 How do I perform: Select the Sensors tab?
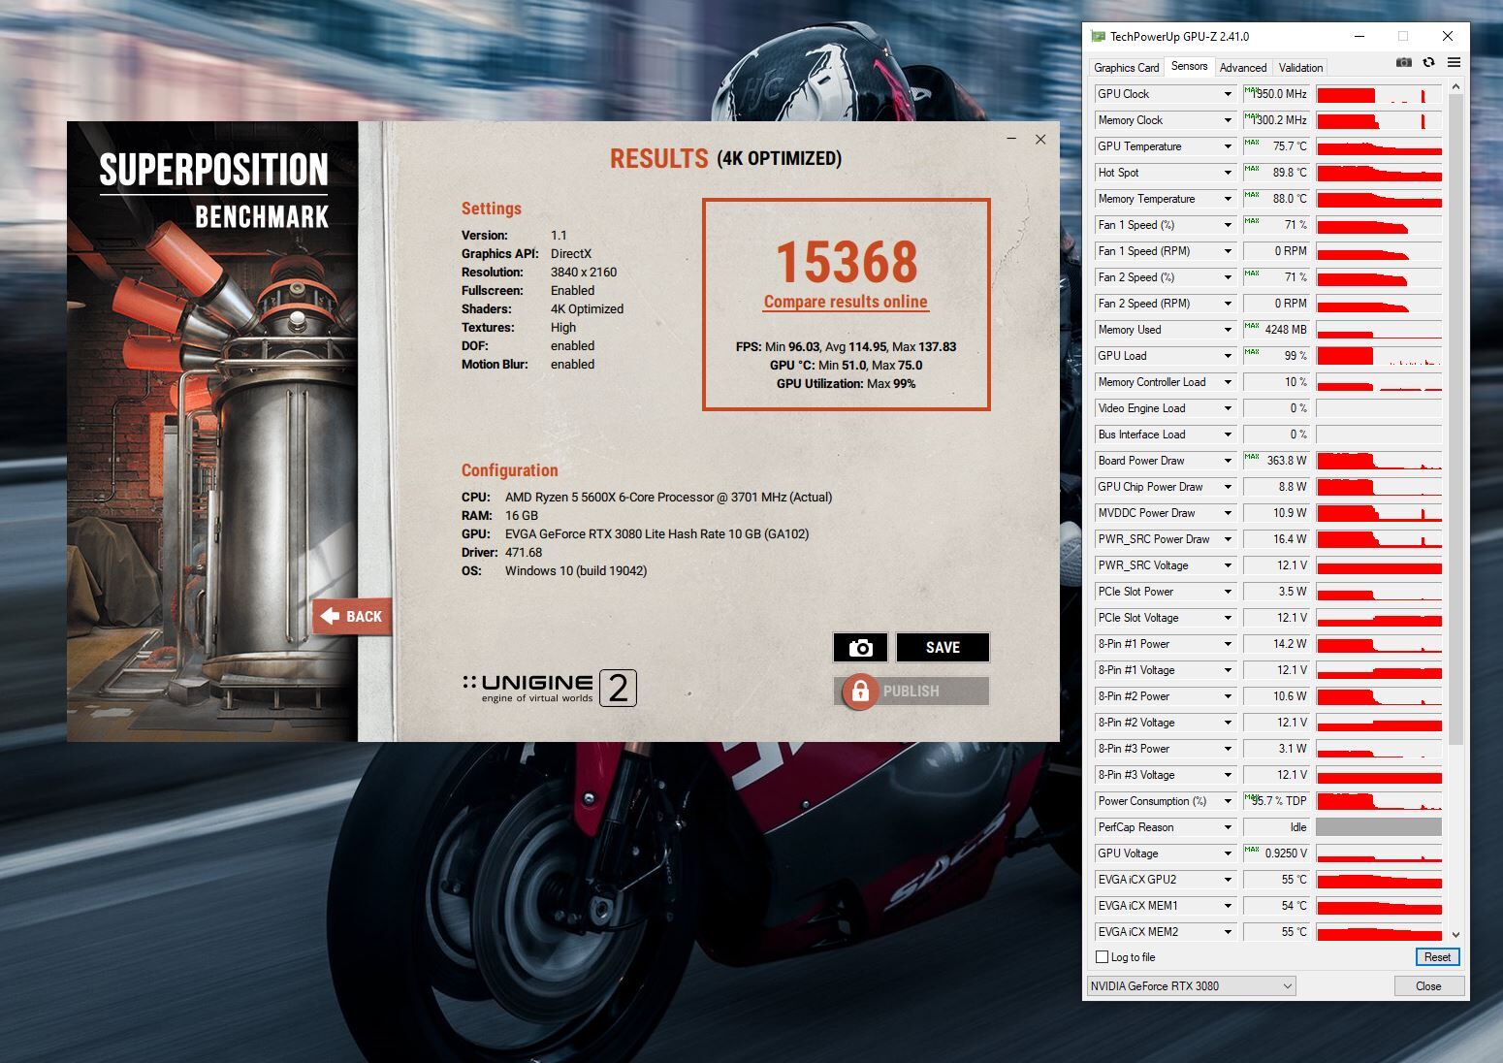[1189, 66]
